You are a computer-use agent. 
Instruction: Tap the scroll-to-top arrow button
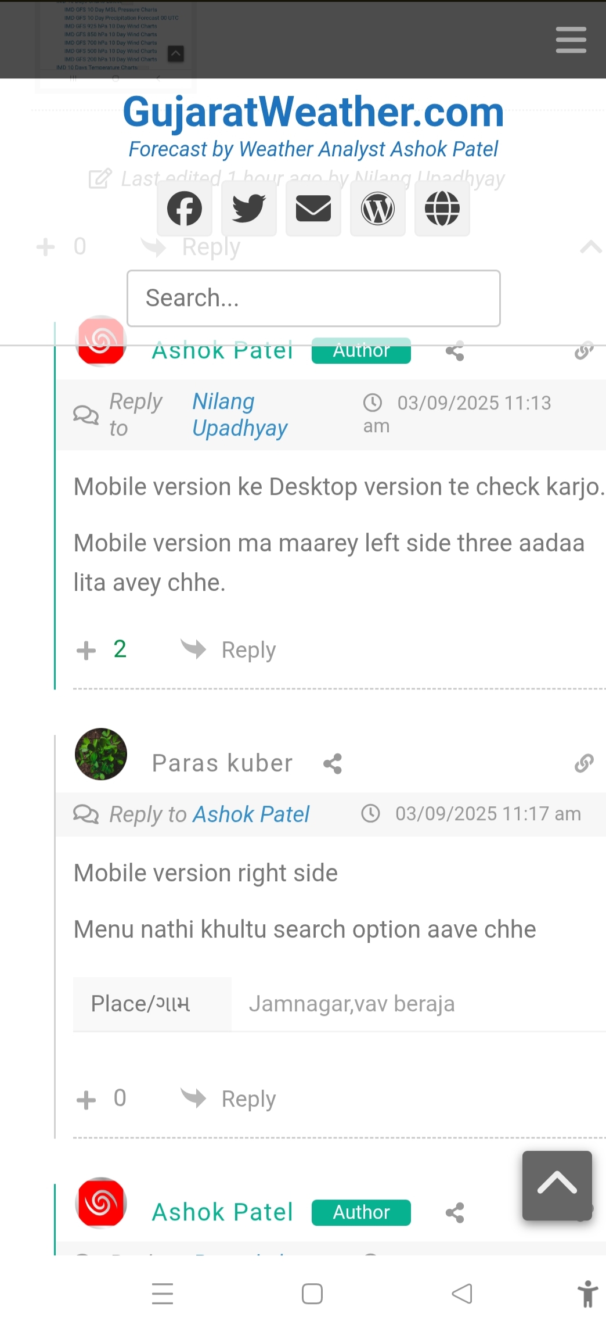point(557,1185)
